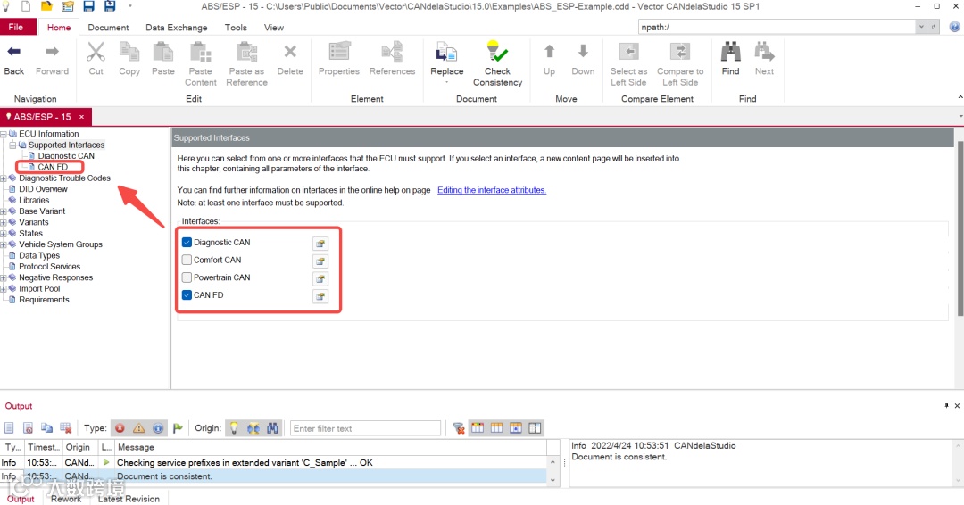Click the second page icon with red mark in Output toolbar

click(x=28, y=428)
